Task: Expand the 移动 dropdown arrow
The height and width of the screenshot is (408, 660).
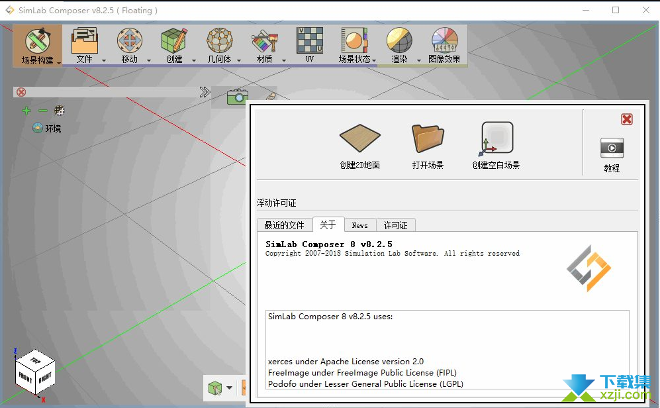Action: click(148, 61)
